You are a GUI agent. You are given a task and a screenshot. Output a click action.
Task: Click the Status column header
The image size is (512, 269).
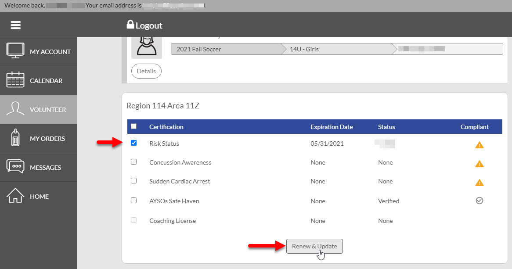(386, 127)
